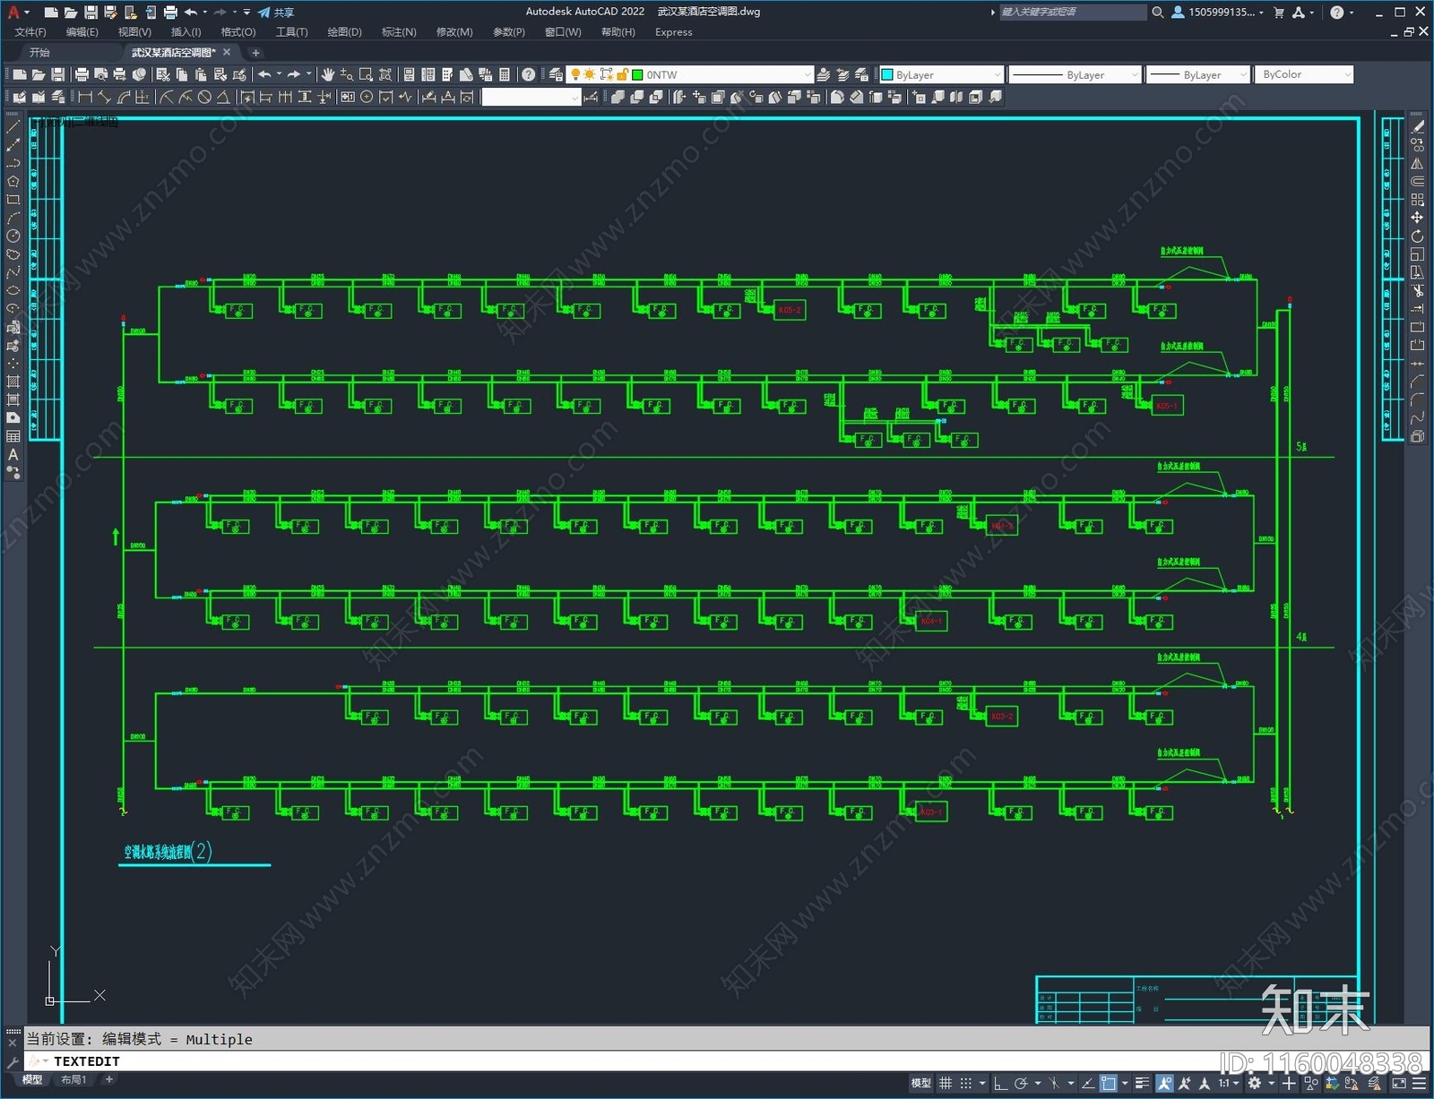The image size is (1434, 1099).
Task: Toggle ortho mode in status bar
Action: [1000, 1083]
